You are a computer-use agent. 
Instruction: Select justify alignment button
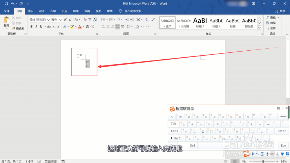click(117, 27)
